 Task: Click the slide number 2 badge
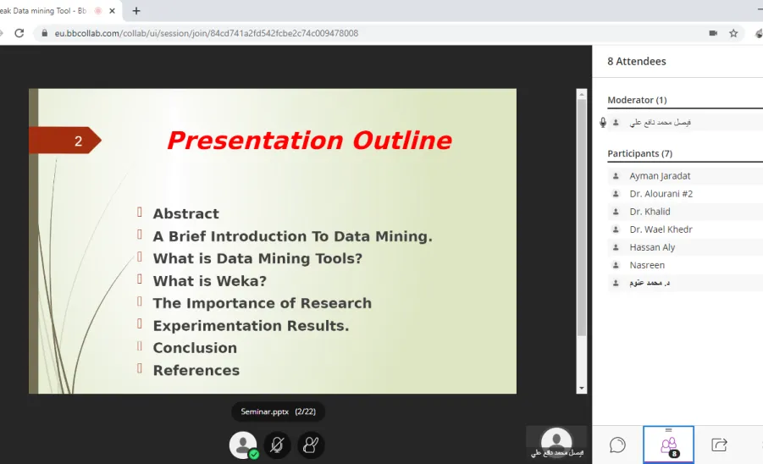(64, 141)
